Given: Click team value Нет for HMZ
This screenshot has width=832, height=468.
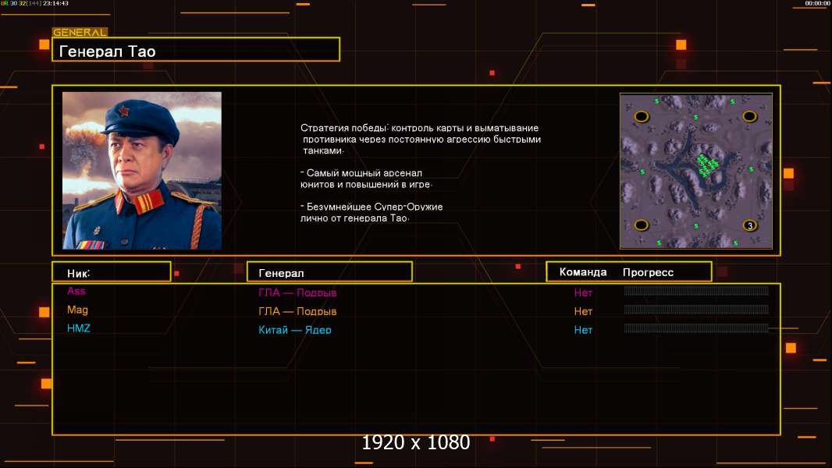Looking at the screenshot, I should click(583, 330).
